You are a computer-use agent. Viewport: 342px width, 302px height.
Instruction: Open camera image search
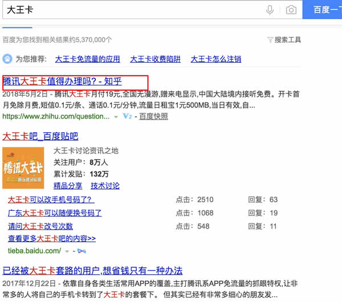click(291, 10)
